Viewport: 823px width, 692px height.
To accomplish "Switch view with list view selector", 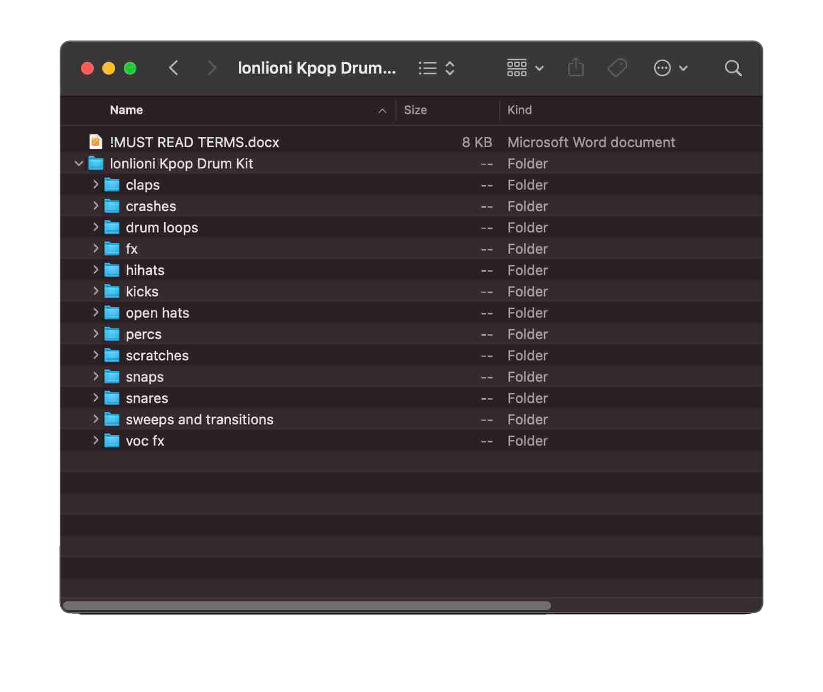I will (436, 68).
